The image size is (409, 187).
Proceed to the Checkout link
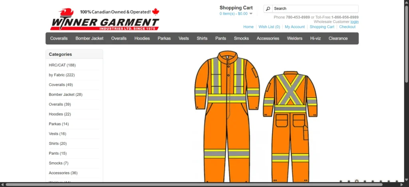coord(347,27)
